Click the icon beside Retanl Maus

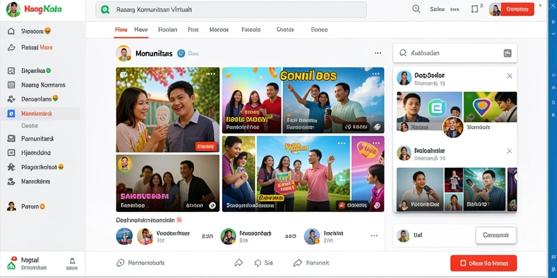[x=11, y=48]
